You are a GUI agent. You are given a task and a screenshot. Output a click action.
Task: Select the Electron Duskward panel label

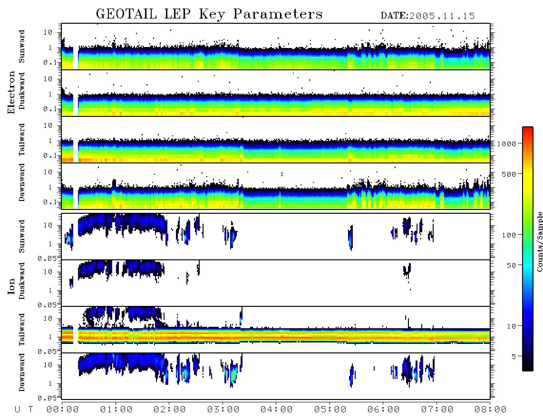pyautogui.click(x=22, y=91)
